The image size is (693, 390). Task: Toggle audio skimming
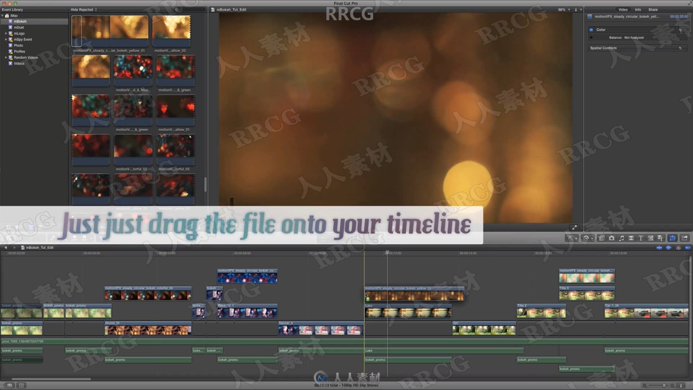click(668, 248)
